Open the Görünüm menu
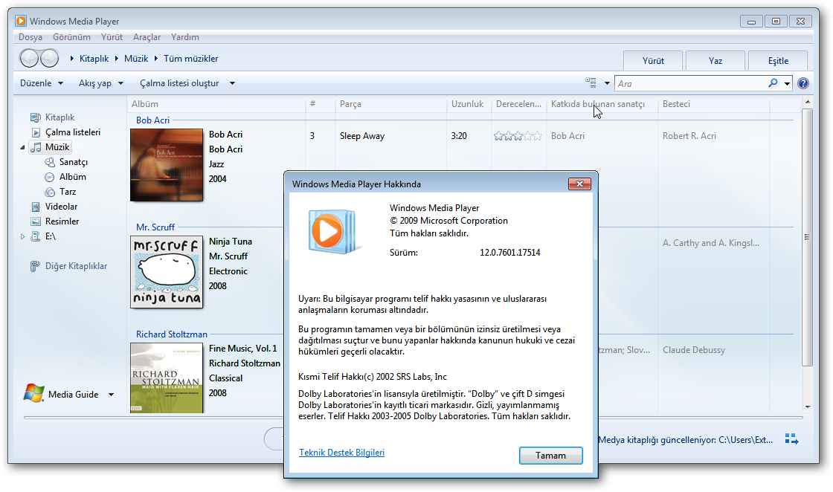 coord(71,37)
